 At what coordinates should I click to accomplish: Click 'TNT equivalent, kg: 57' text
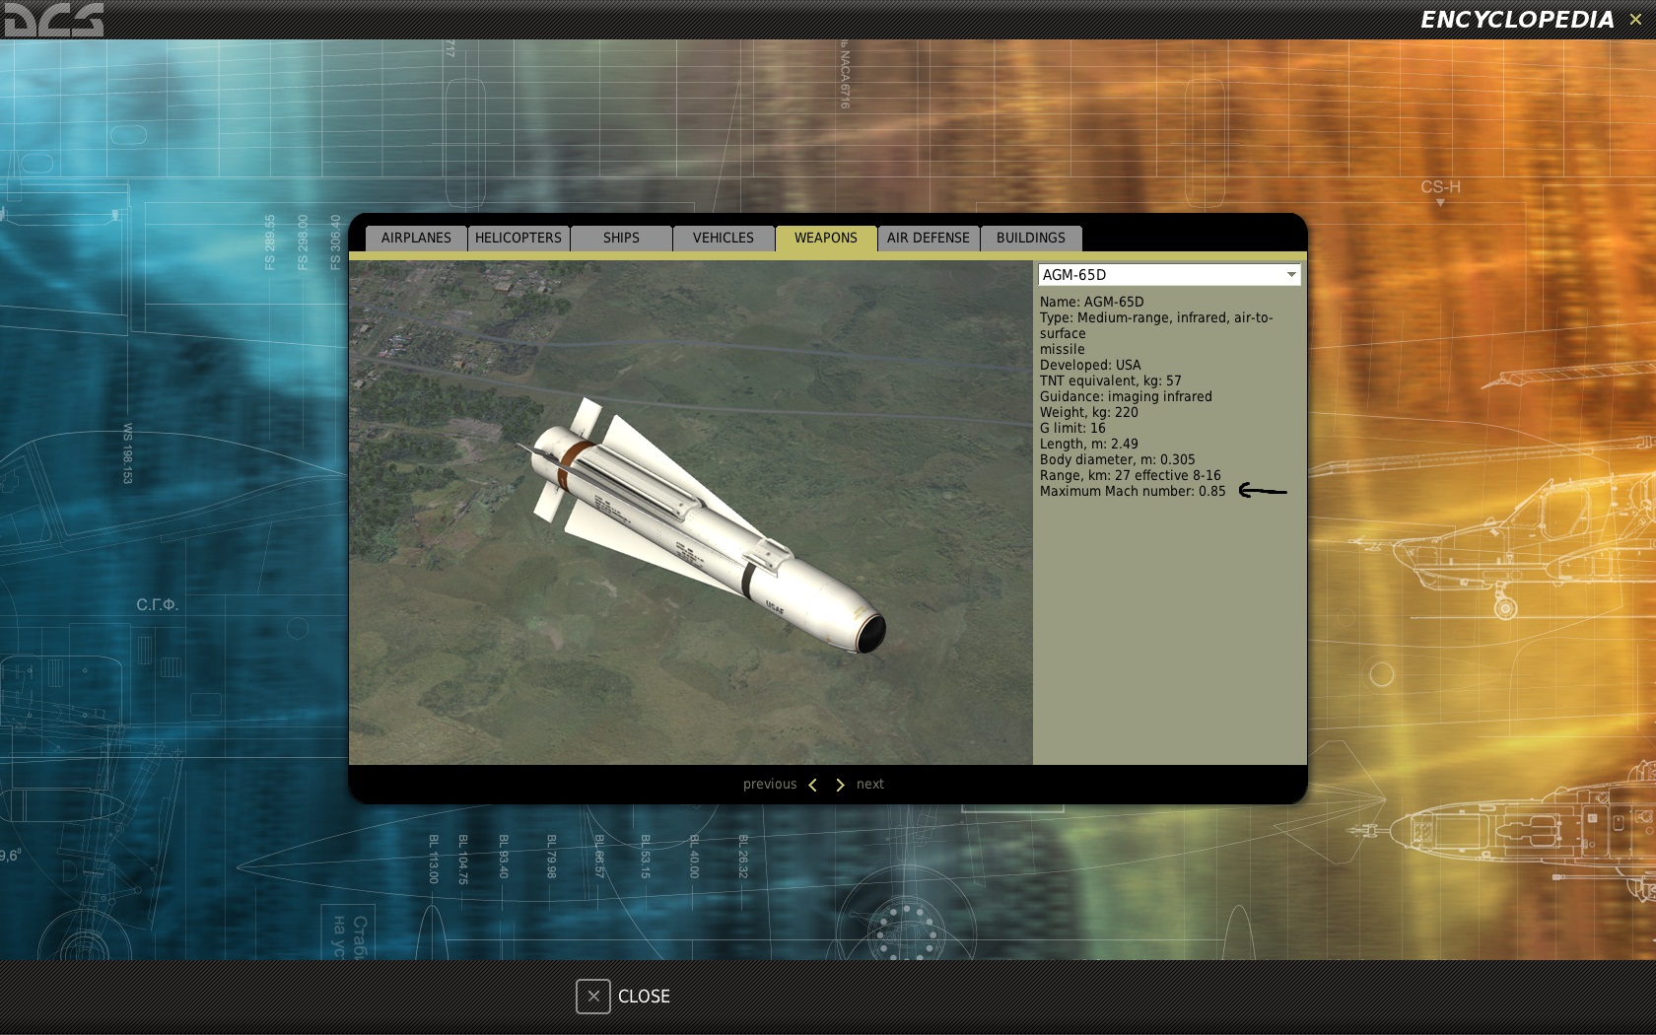click(x=1110, y=380)
